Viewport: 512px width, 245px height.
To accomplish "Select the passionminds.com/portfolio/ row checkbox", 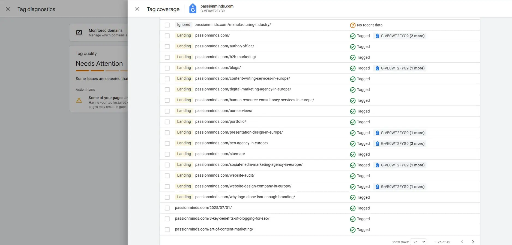I will [167, 122].
